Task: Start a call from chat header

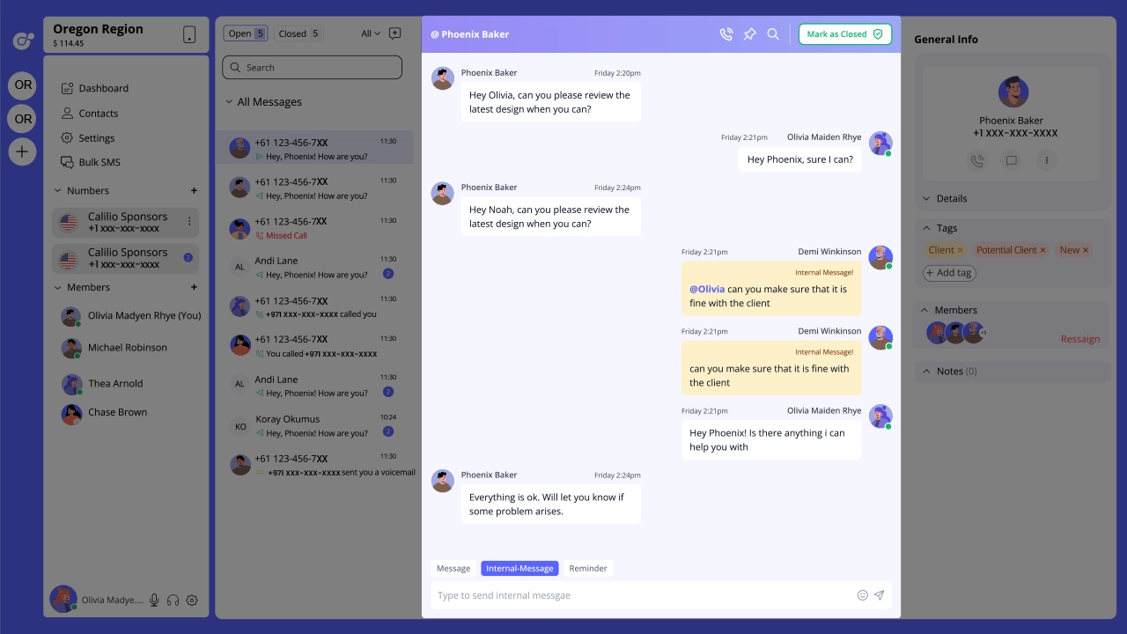Action: pyautogui.click(x=726, y=34)
